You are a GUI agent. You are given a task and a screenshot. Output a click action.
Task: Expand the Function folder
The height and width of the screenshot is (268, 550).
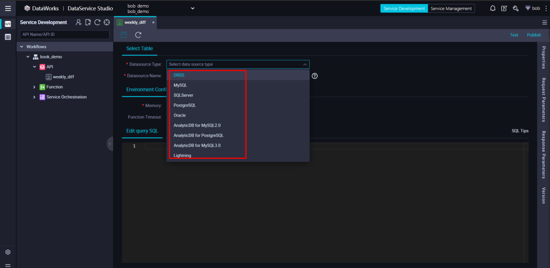coord(34,87)
